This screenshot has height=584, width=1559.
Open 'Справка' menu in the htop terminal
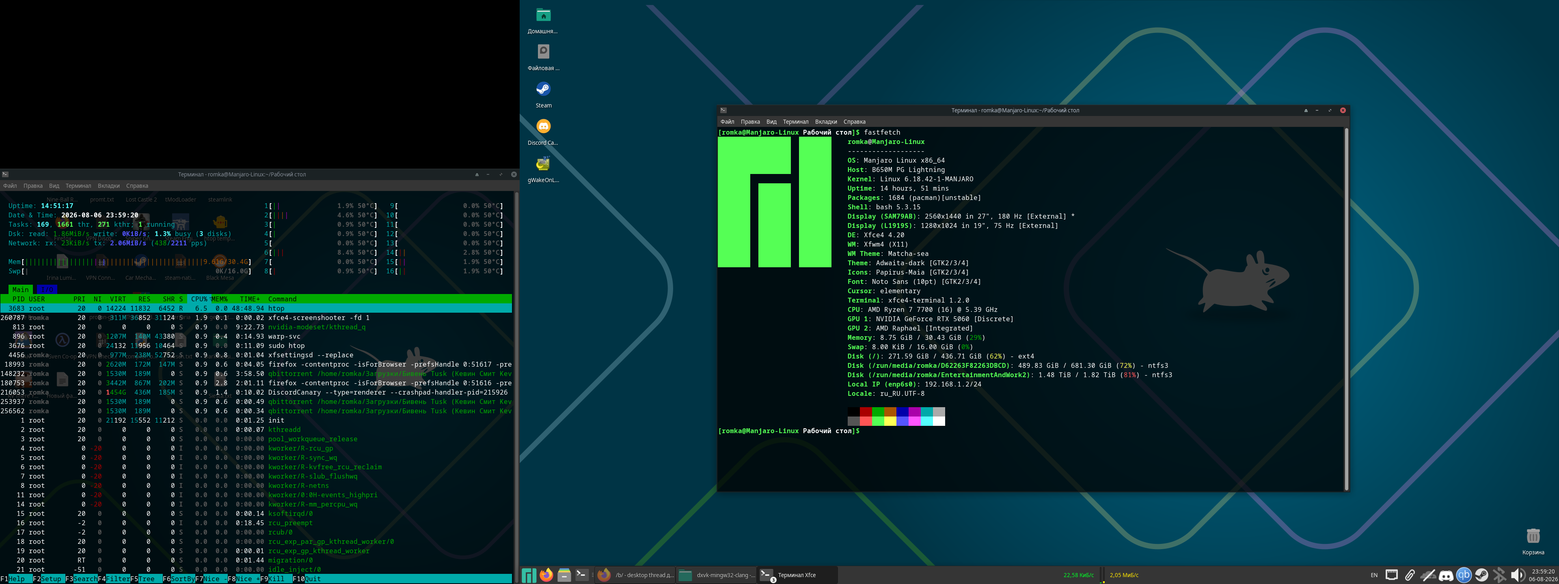[137, 186]
